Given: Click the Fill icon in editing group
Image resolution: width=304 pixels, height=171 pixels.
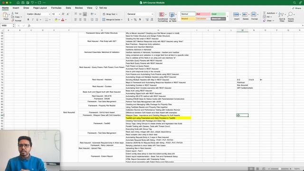Looking at the screenshot, I should (265, 17).
